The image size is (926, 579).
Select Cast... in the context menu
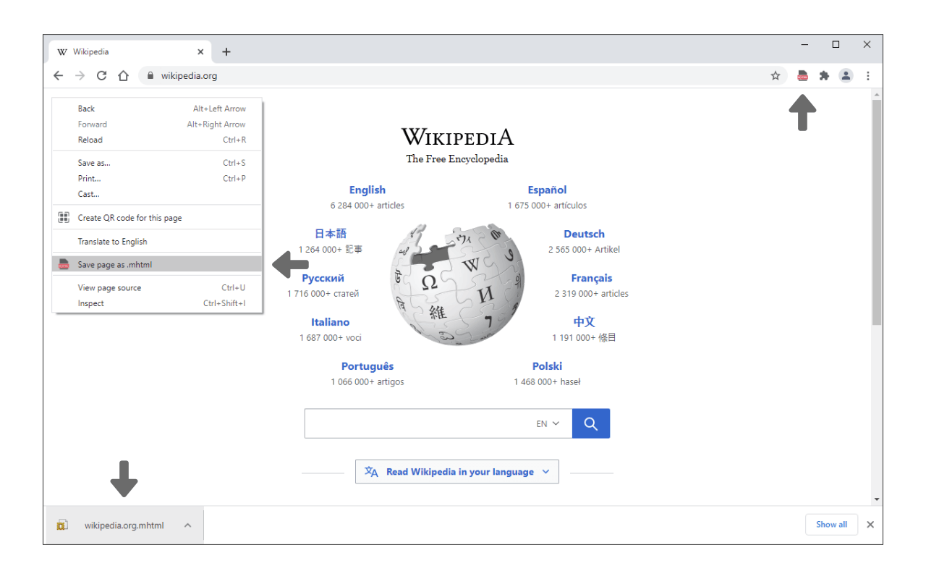click(157, 194)
